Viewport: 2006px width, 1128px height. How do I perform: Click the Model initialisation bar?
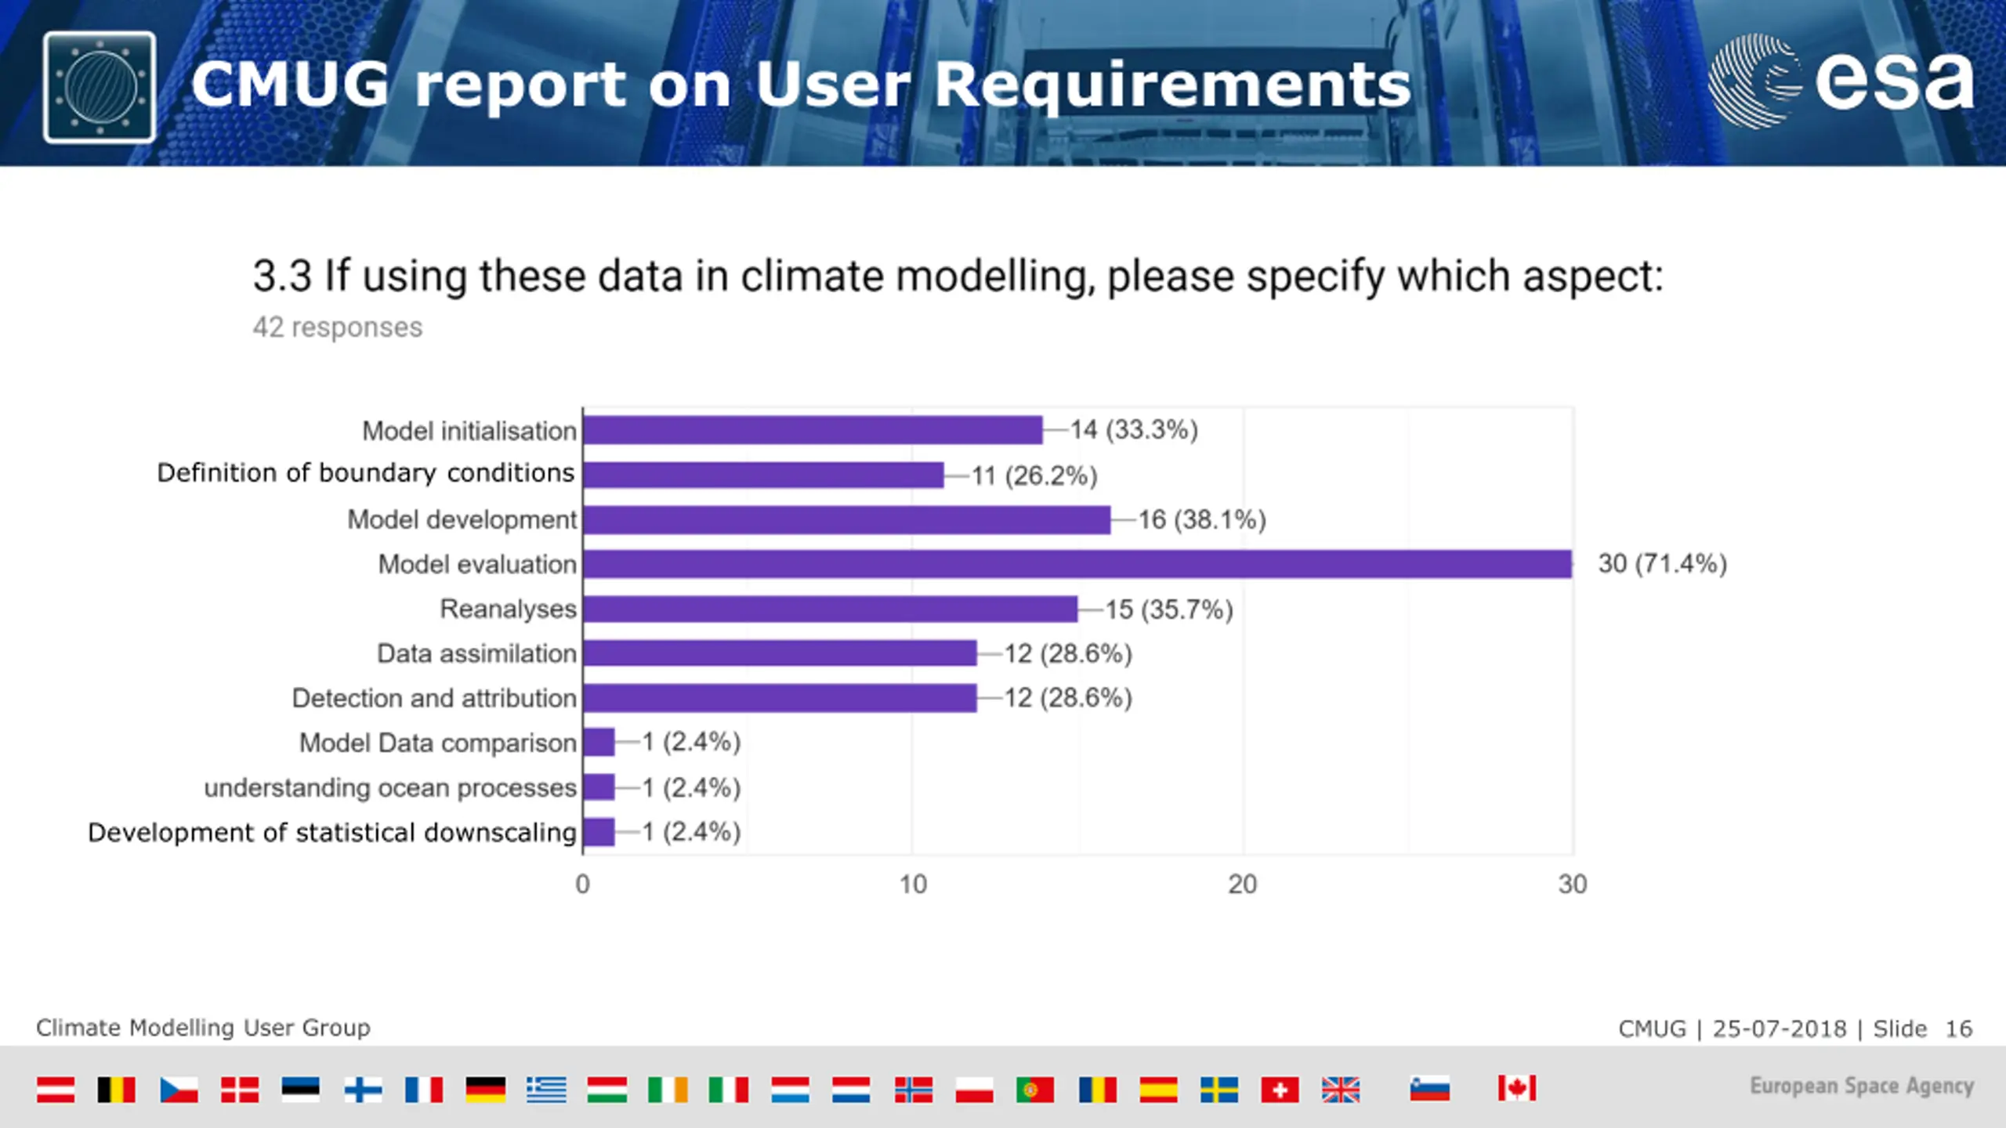813,430
